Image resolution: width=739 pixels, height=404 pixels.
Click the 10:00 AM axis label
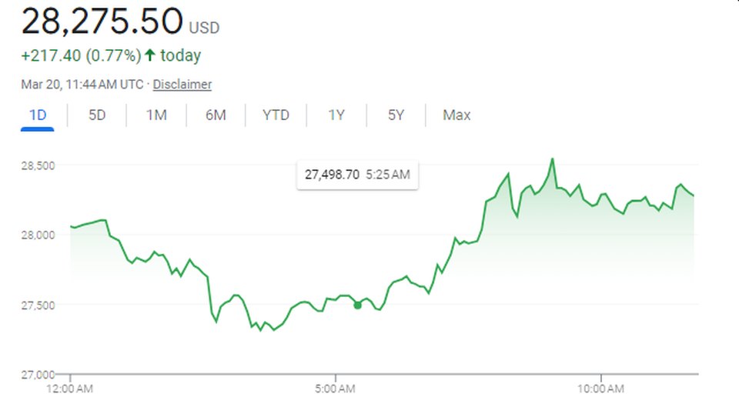[x=600, y=388]
